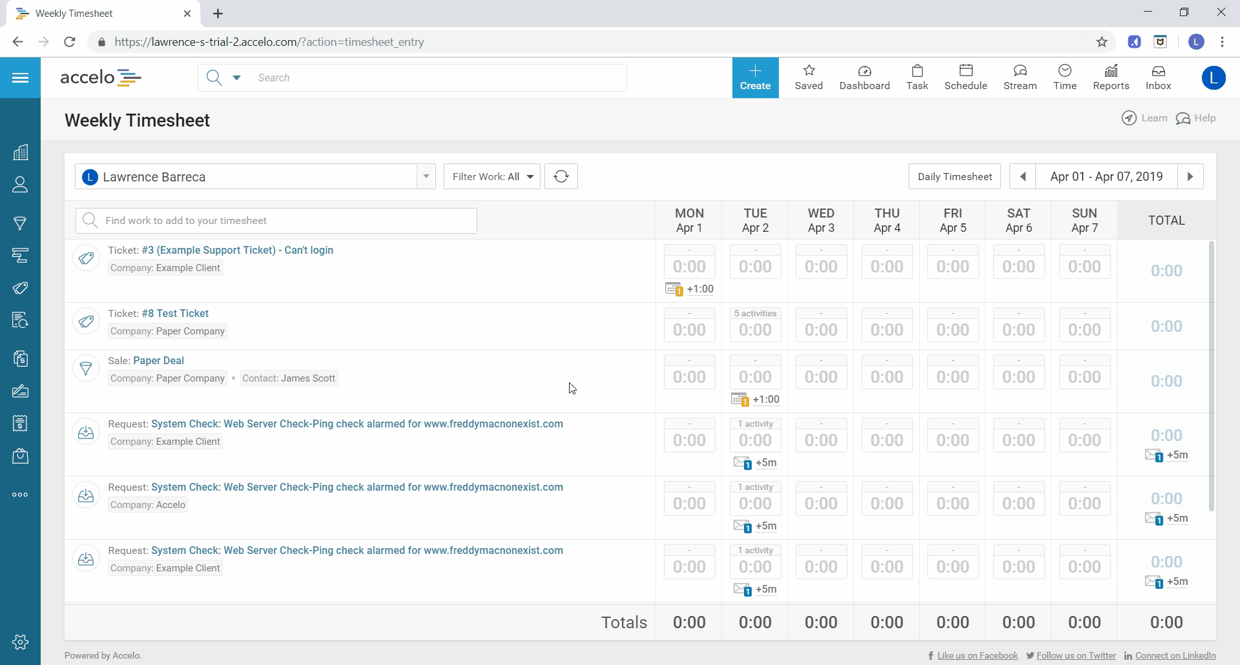The image size is (1240, 665).
Task: Click the refresh timesheet icon button
Action: 561,176
